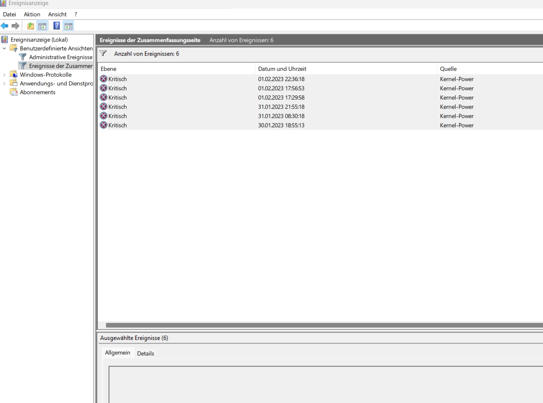Screen dimensions: 543x403
Task: Click the horizontal scrollbar of event list
Action: (x=324, y=325)
